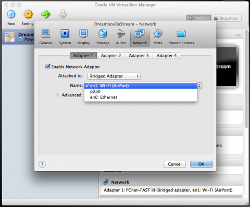Click the Name dropdown stepper arrows
Viewport: 250px width, 207px height.
(199, 86)
